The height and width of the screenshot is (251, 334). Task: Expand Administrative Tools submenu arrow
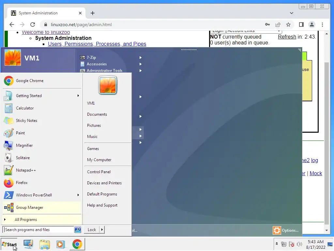[x=140, y=71]
